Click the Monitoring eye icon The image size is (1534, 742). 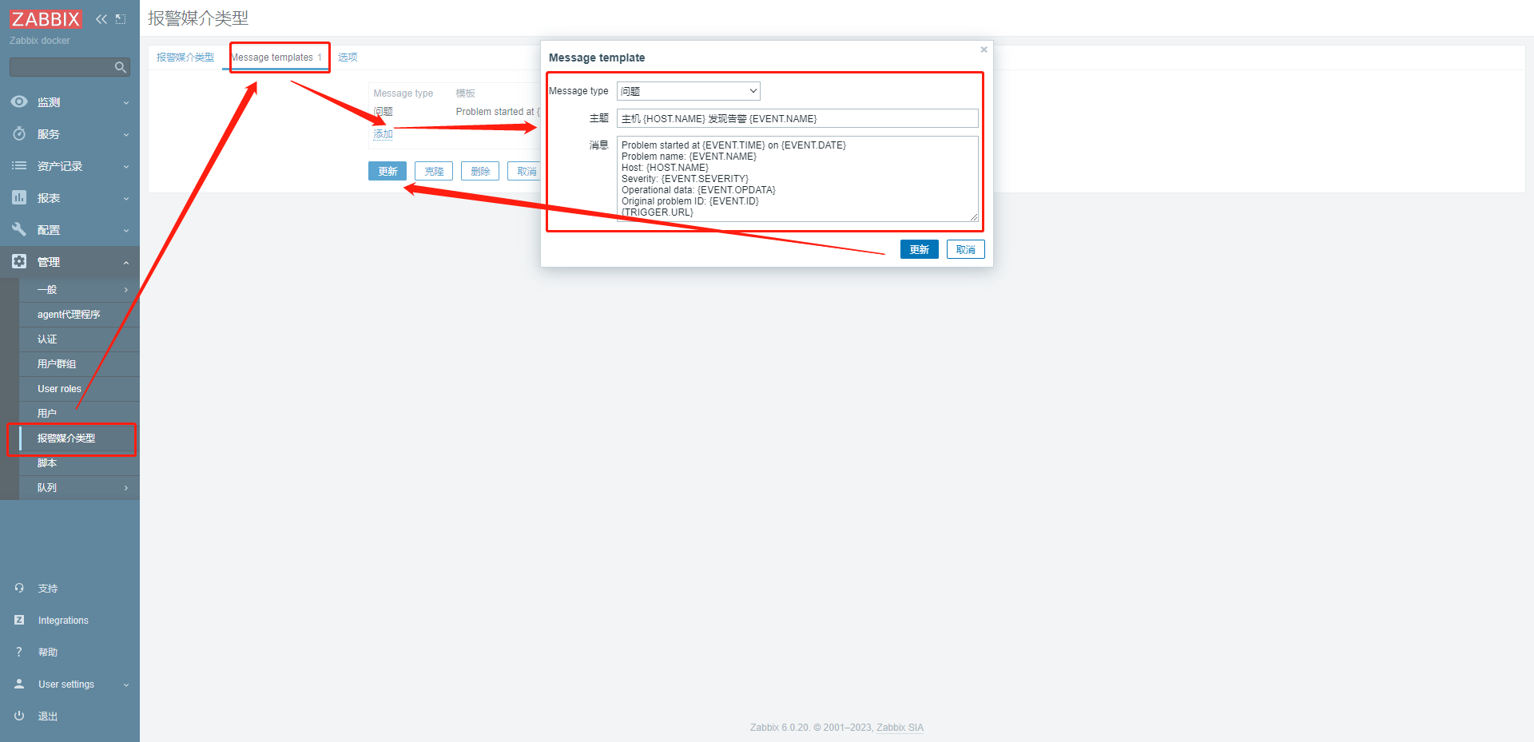pyautogui.click(x=19, y=102)
